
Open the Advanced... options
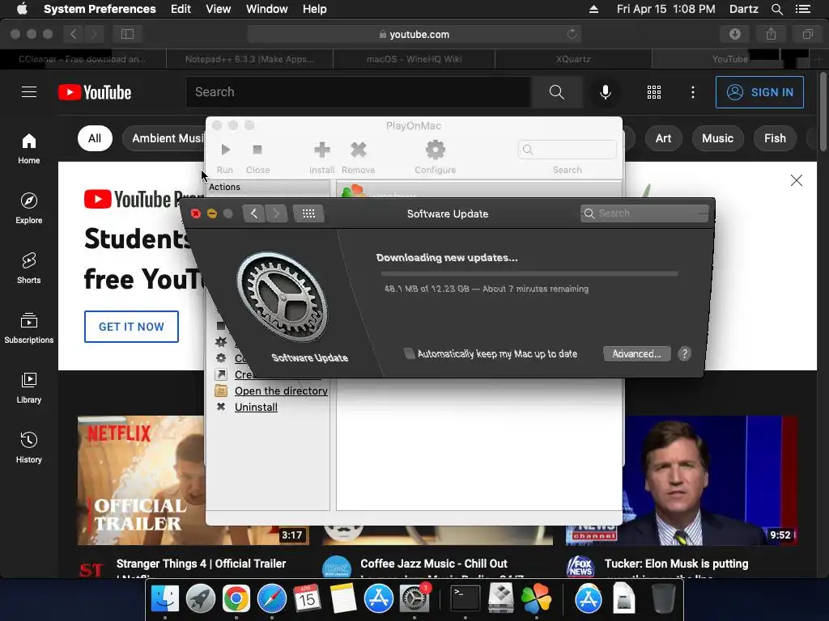636,354
